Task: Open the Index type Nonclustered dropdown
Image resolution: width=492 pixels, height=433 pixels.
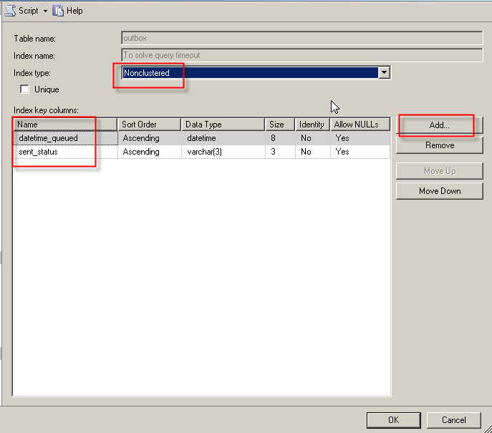Action: pyautogui.click(x=385, y=73)
